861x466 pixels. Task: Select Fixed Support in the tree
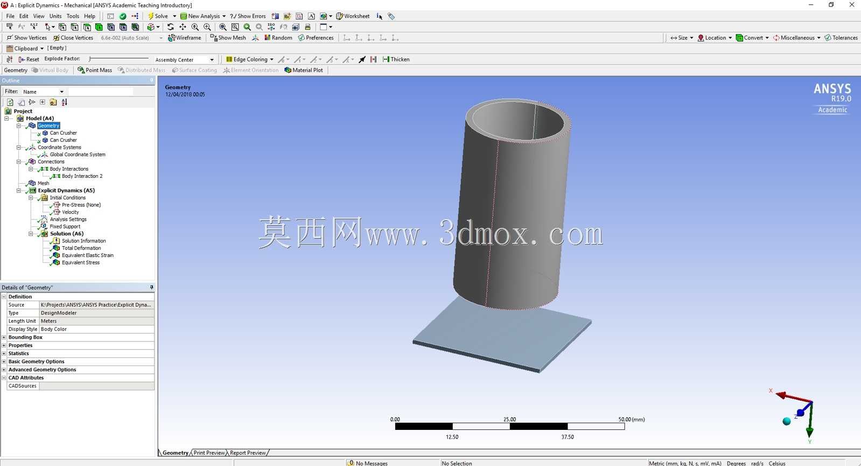(x=65, y=227)
